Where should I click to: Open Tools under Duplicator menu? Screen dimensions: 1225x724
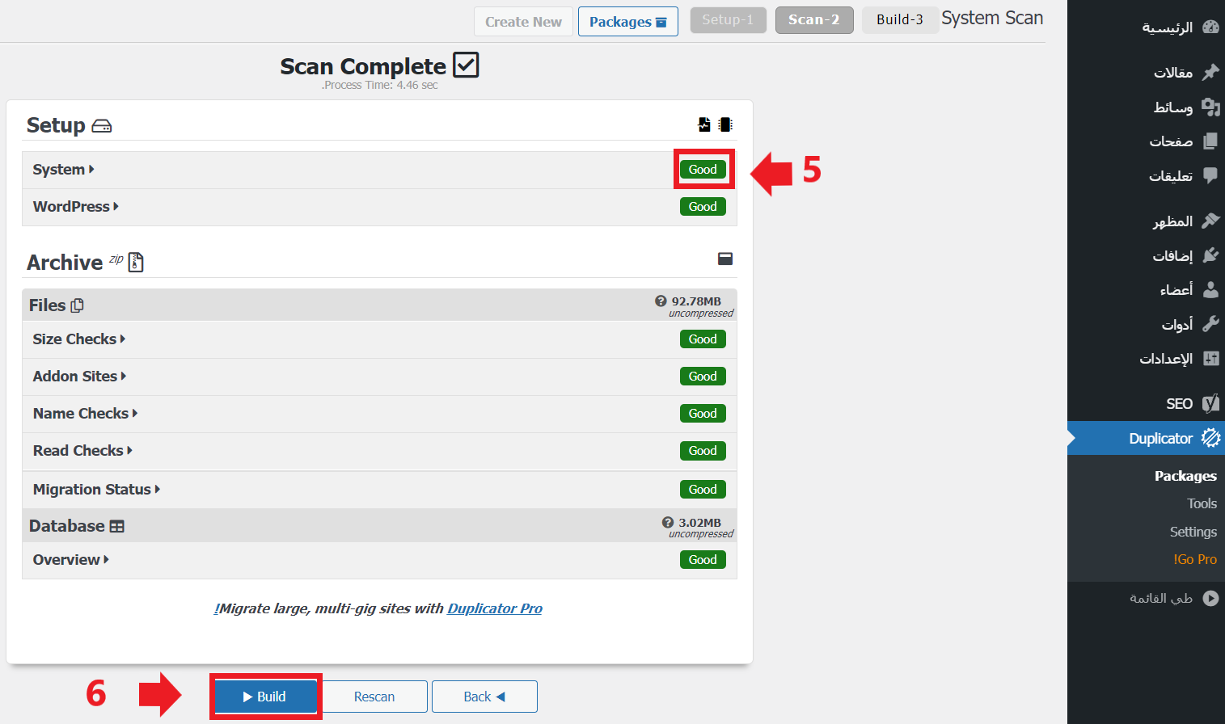pyautogui.click(x=1201, y=503)
